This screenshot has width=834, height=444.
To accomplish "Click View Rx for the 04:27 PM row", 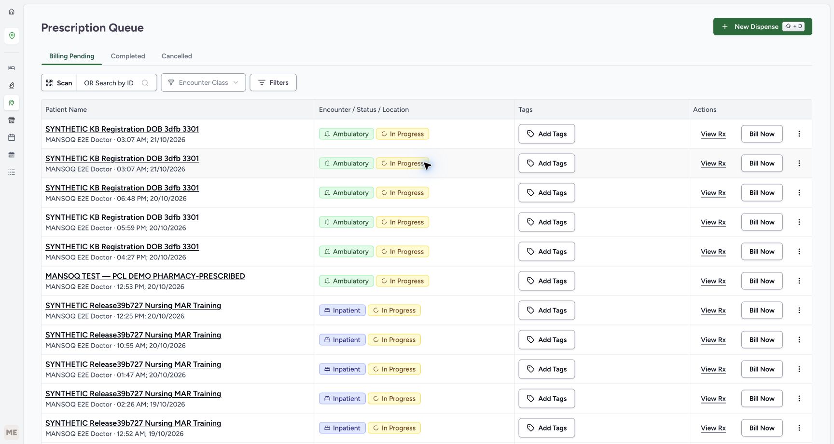I will (x=713, y=252).
